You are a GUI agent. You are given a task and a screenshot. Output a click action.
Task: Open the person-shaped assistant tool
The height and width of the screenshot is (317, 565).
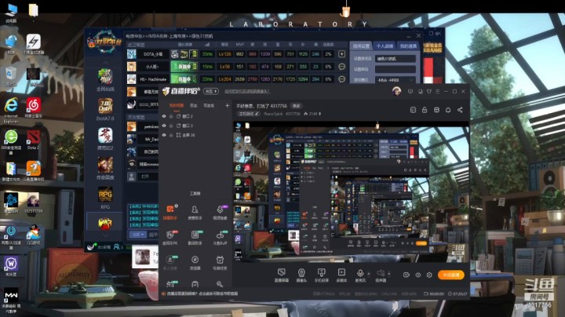pos(195,212)
